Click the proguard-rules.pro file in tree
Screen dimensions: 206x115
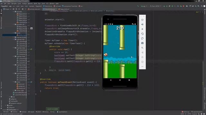click(x=15, y=103)
